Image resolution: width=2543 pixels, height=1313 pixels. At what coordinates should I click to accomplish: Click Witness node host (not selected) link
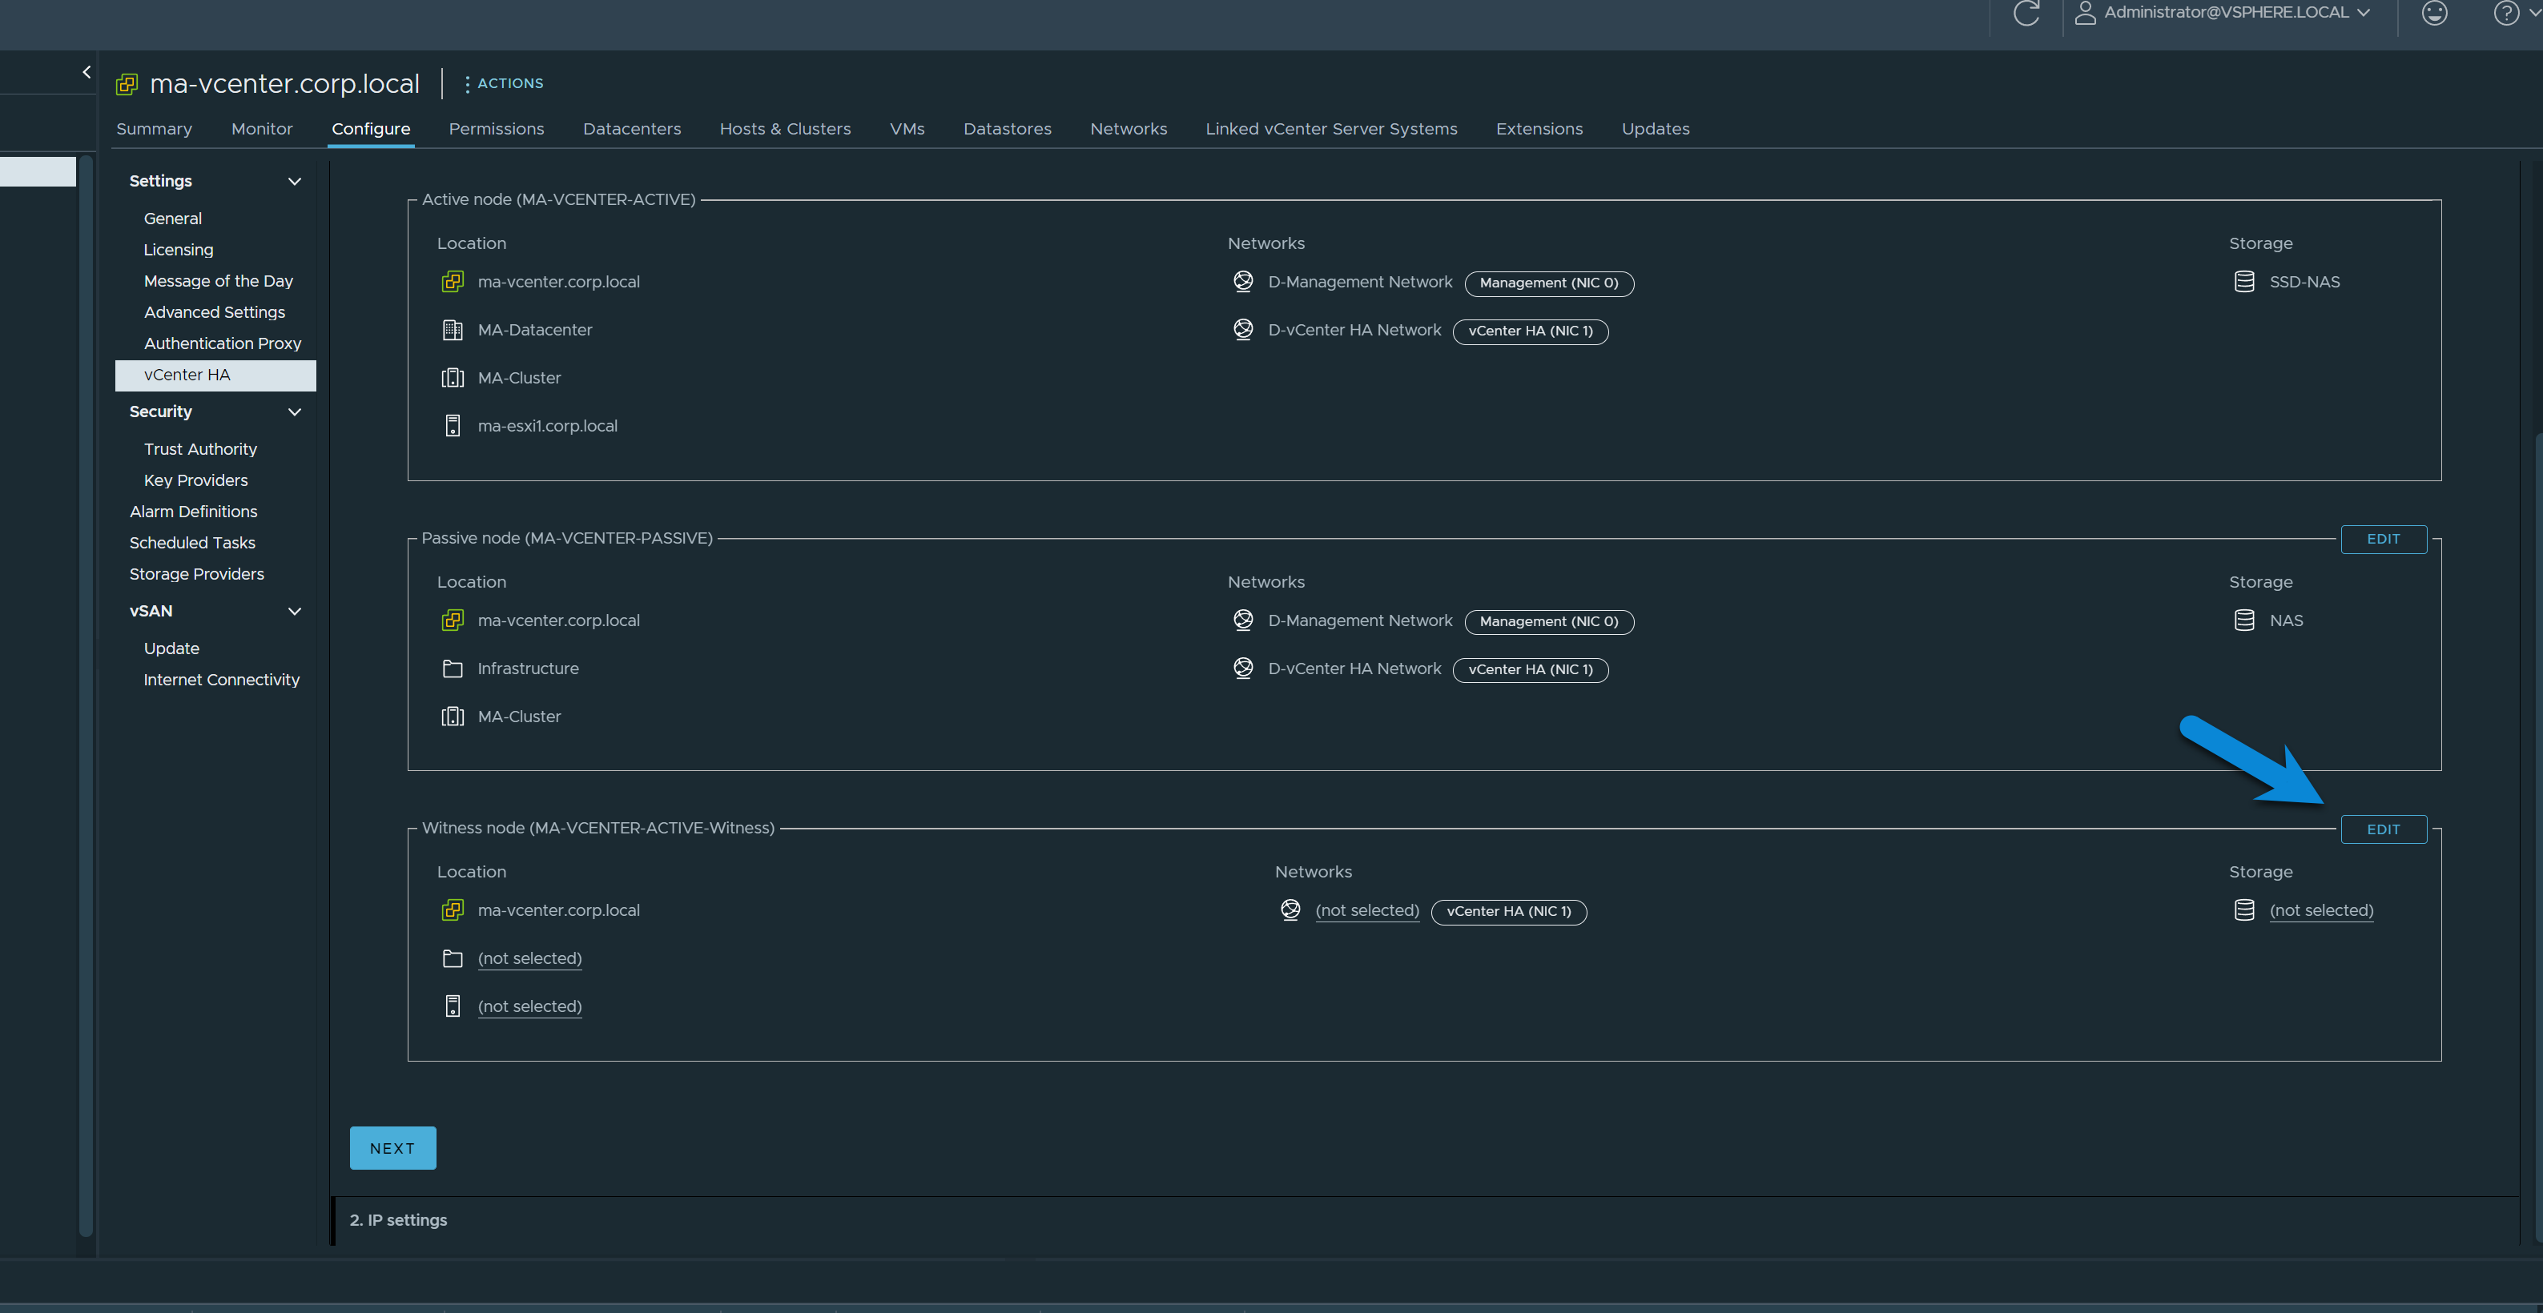point(529,1007)
